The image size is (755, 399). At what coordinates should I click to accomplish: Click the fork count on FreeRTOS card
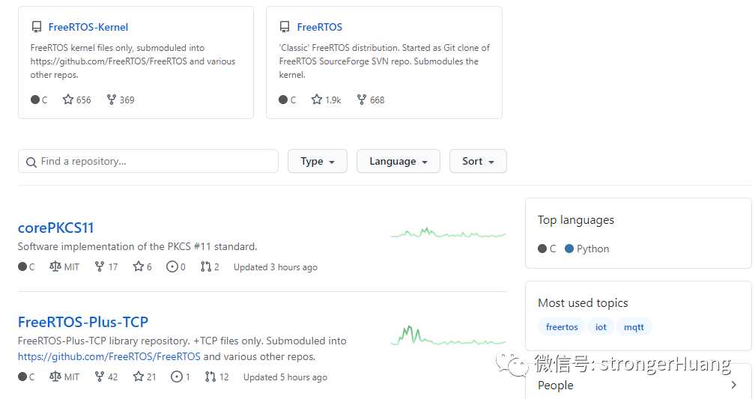pos(377,100)
